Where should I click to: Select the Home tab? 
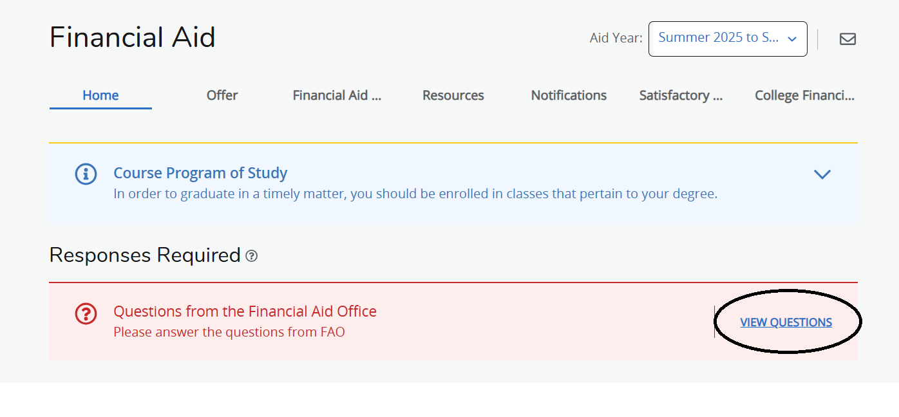(100, 95)
